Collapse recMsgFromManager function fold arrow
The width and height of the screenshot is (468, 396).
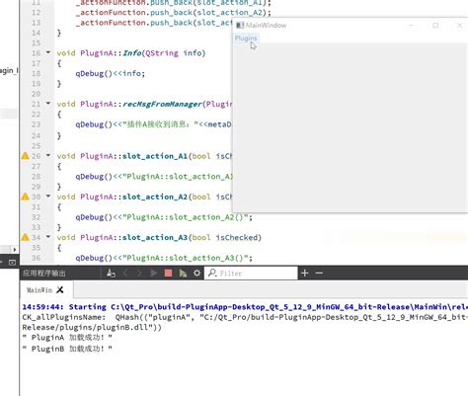[48, 104]
